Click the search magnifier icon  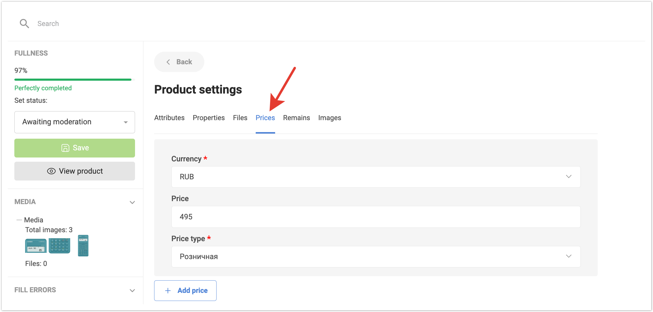(24, 24)
